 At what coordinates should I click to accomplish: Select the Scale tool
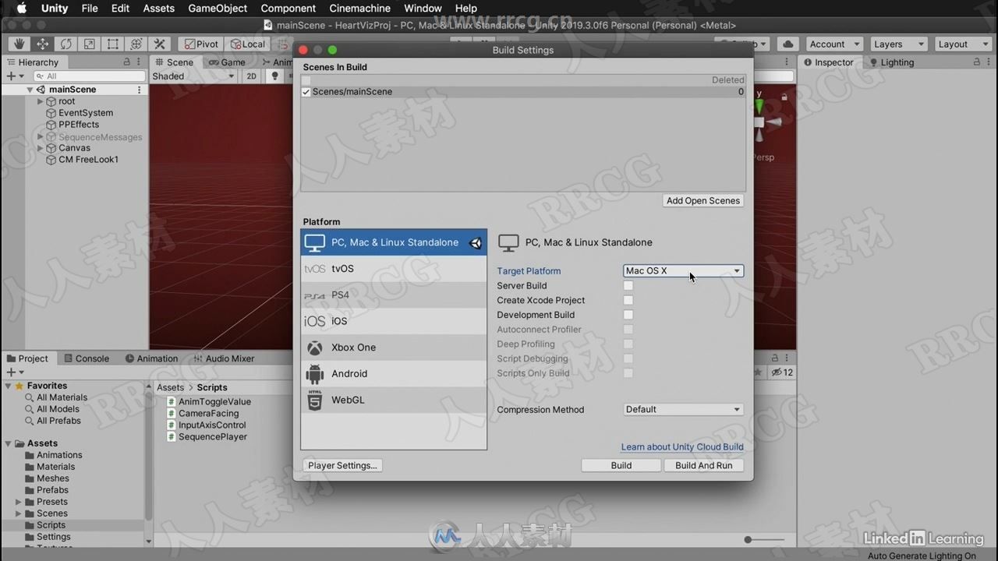click(x=89, y=44)
